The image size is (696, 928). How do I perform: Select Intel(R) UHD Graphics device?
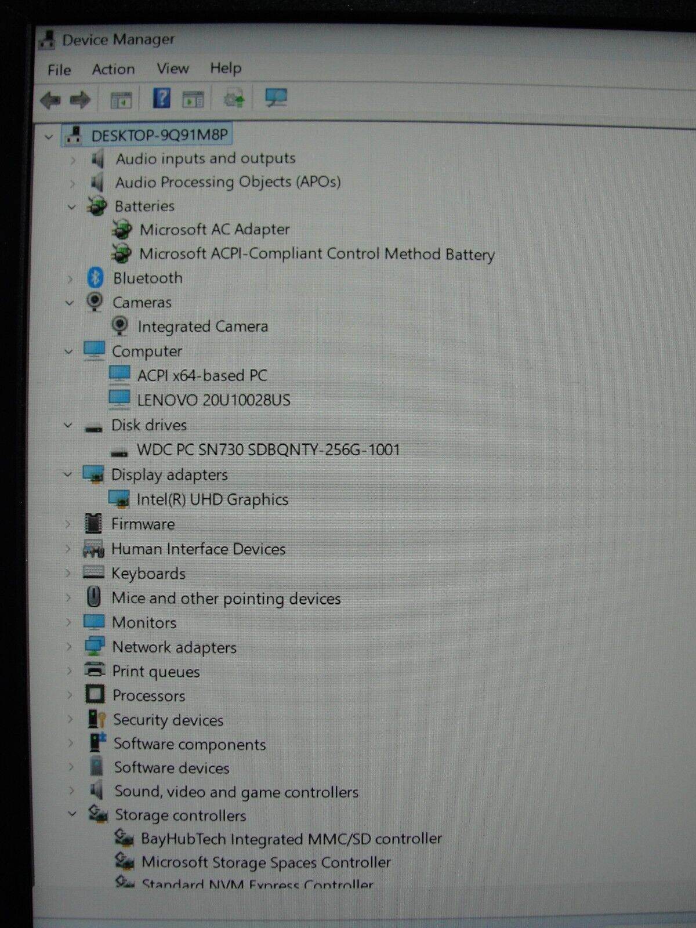point(212,499)
